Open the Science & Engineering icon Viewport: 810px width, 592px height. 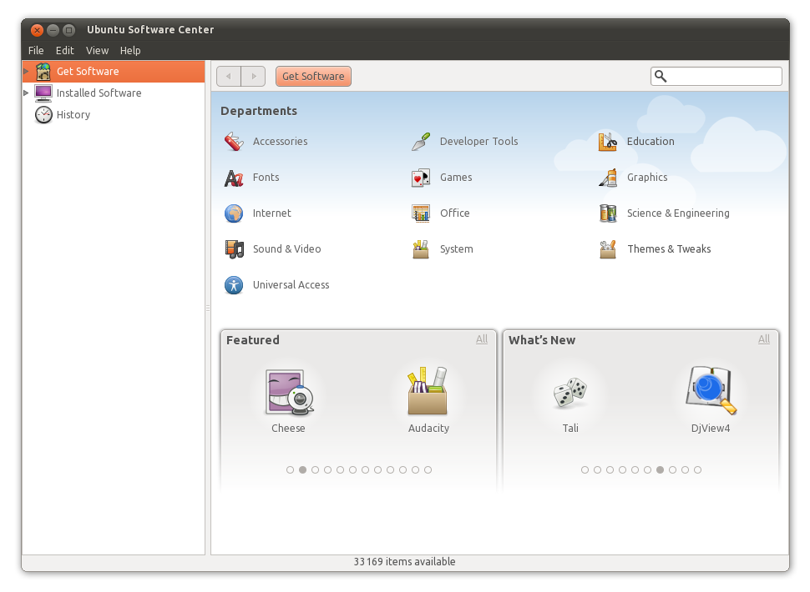(608, 213)
